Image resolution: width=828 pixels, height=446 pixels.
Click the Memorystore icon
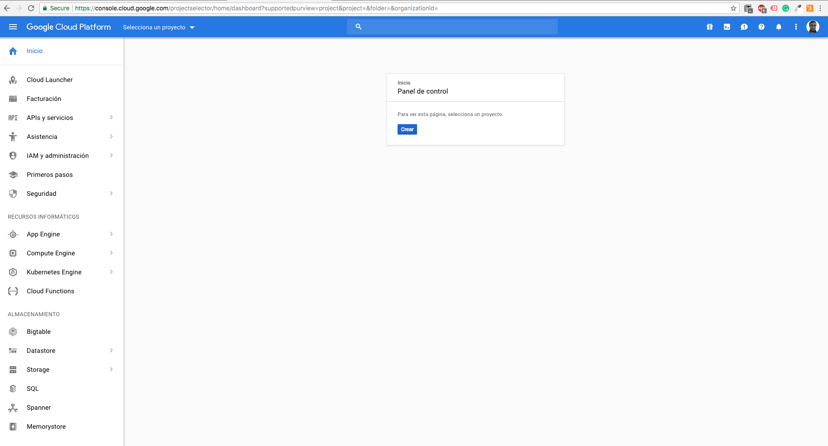tap(13, 427)
